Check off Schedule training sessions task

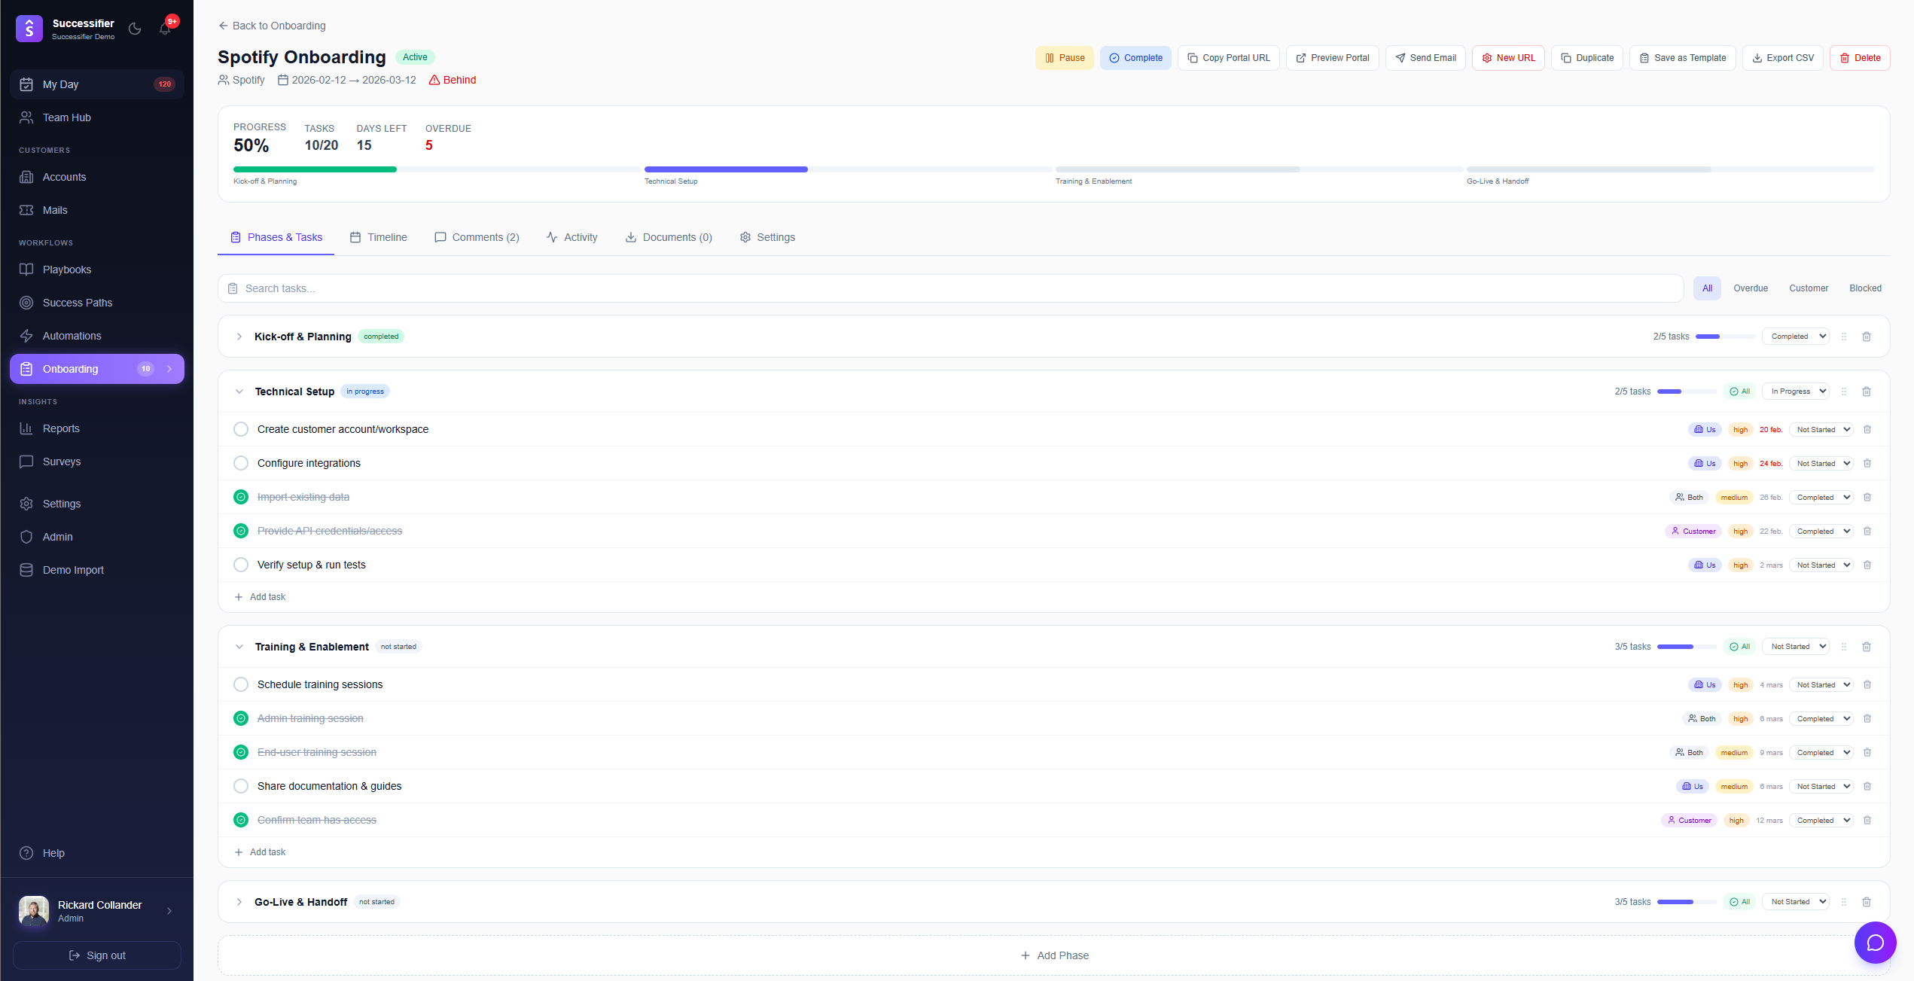[241, 684]
